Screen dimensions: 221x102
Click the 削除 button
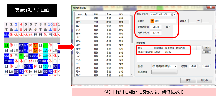coord(207,52)
